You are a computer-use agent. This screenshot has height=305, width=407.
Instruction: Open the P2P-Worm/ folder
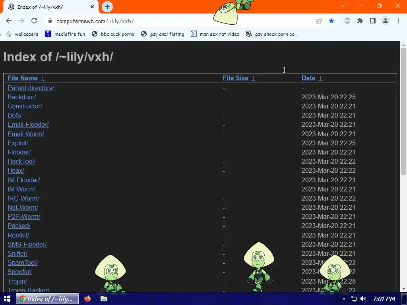point(24,216)
